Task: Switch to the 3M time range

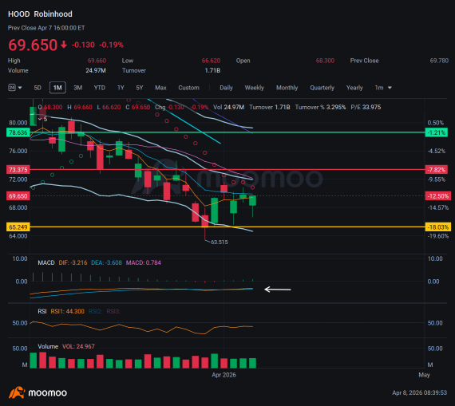Action: pos(77,88)
